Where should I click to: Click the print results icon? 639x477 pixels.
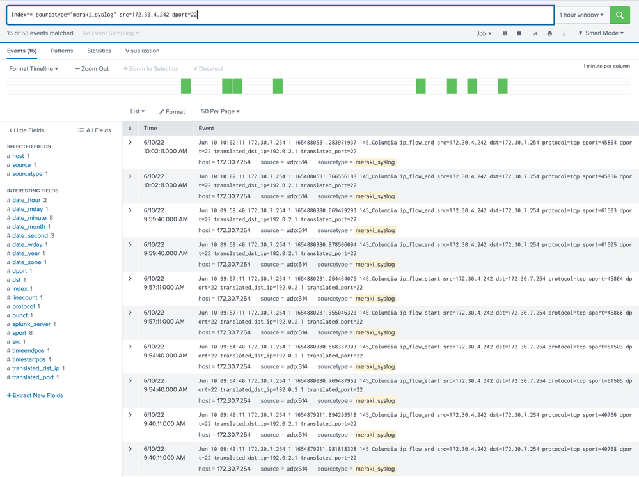click(x=549, y=33)
